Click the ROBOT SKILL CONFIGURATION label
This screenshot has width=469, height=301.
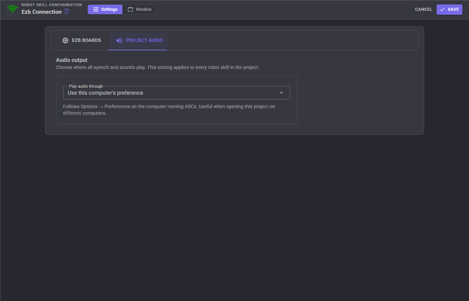click(51, 5)
